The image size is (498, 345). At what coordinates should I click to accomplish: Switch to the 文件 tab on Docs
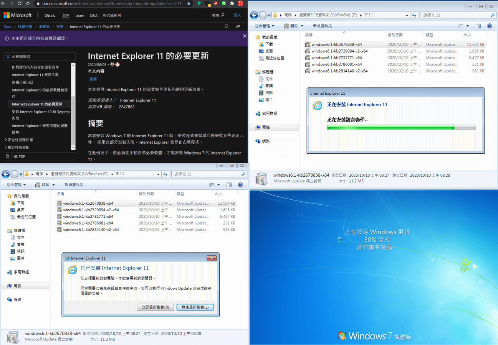(x=66, y=16)
